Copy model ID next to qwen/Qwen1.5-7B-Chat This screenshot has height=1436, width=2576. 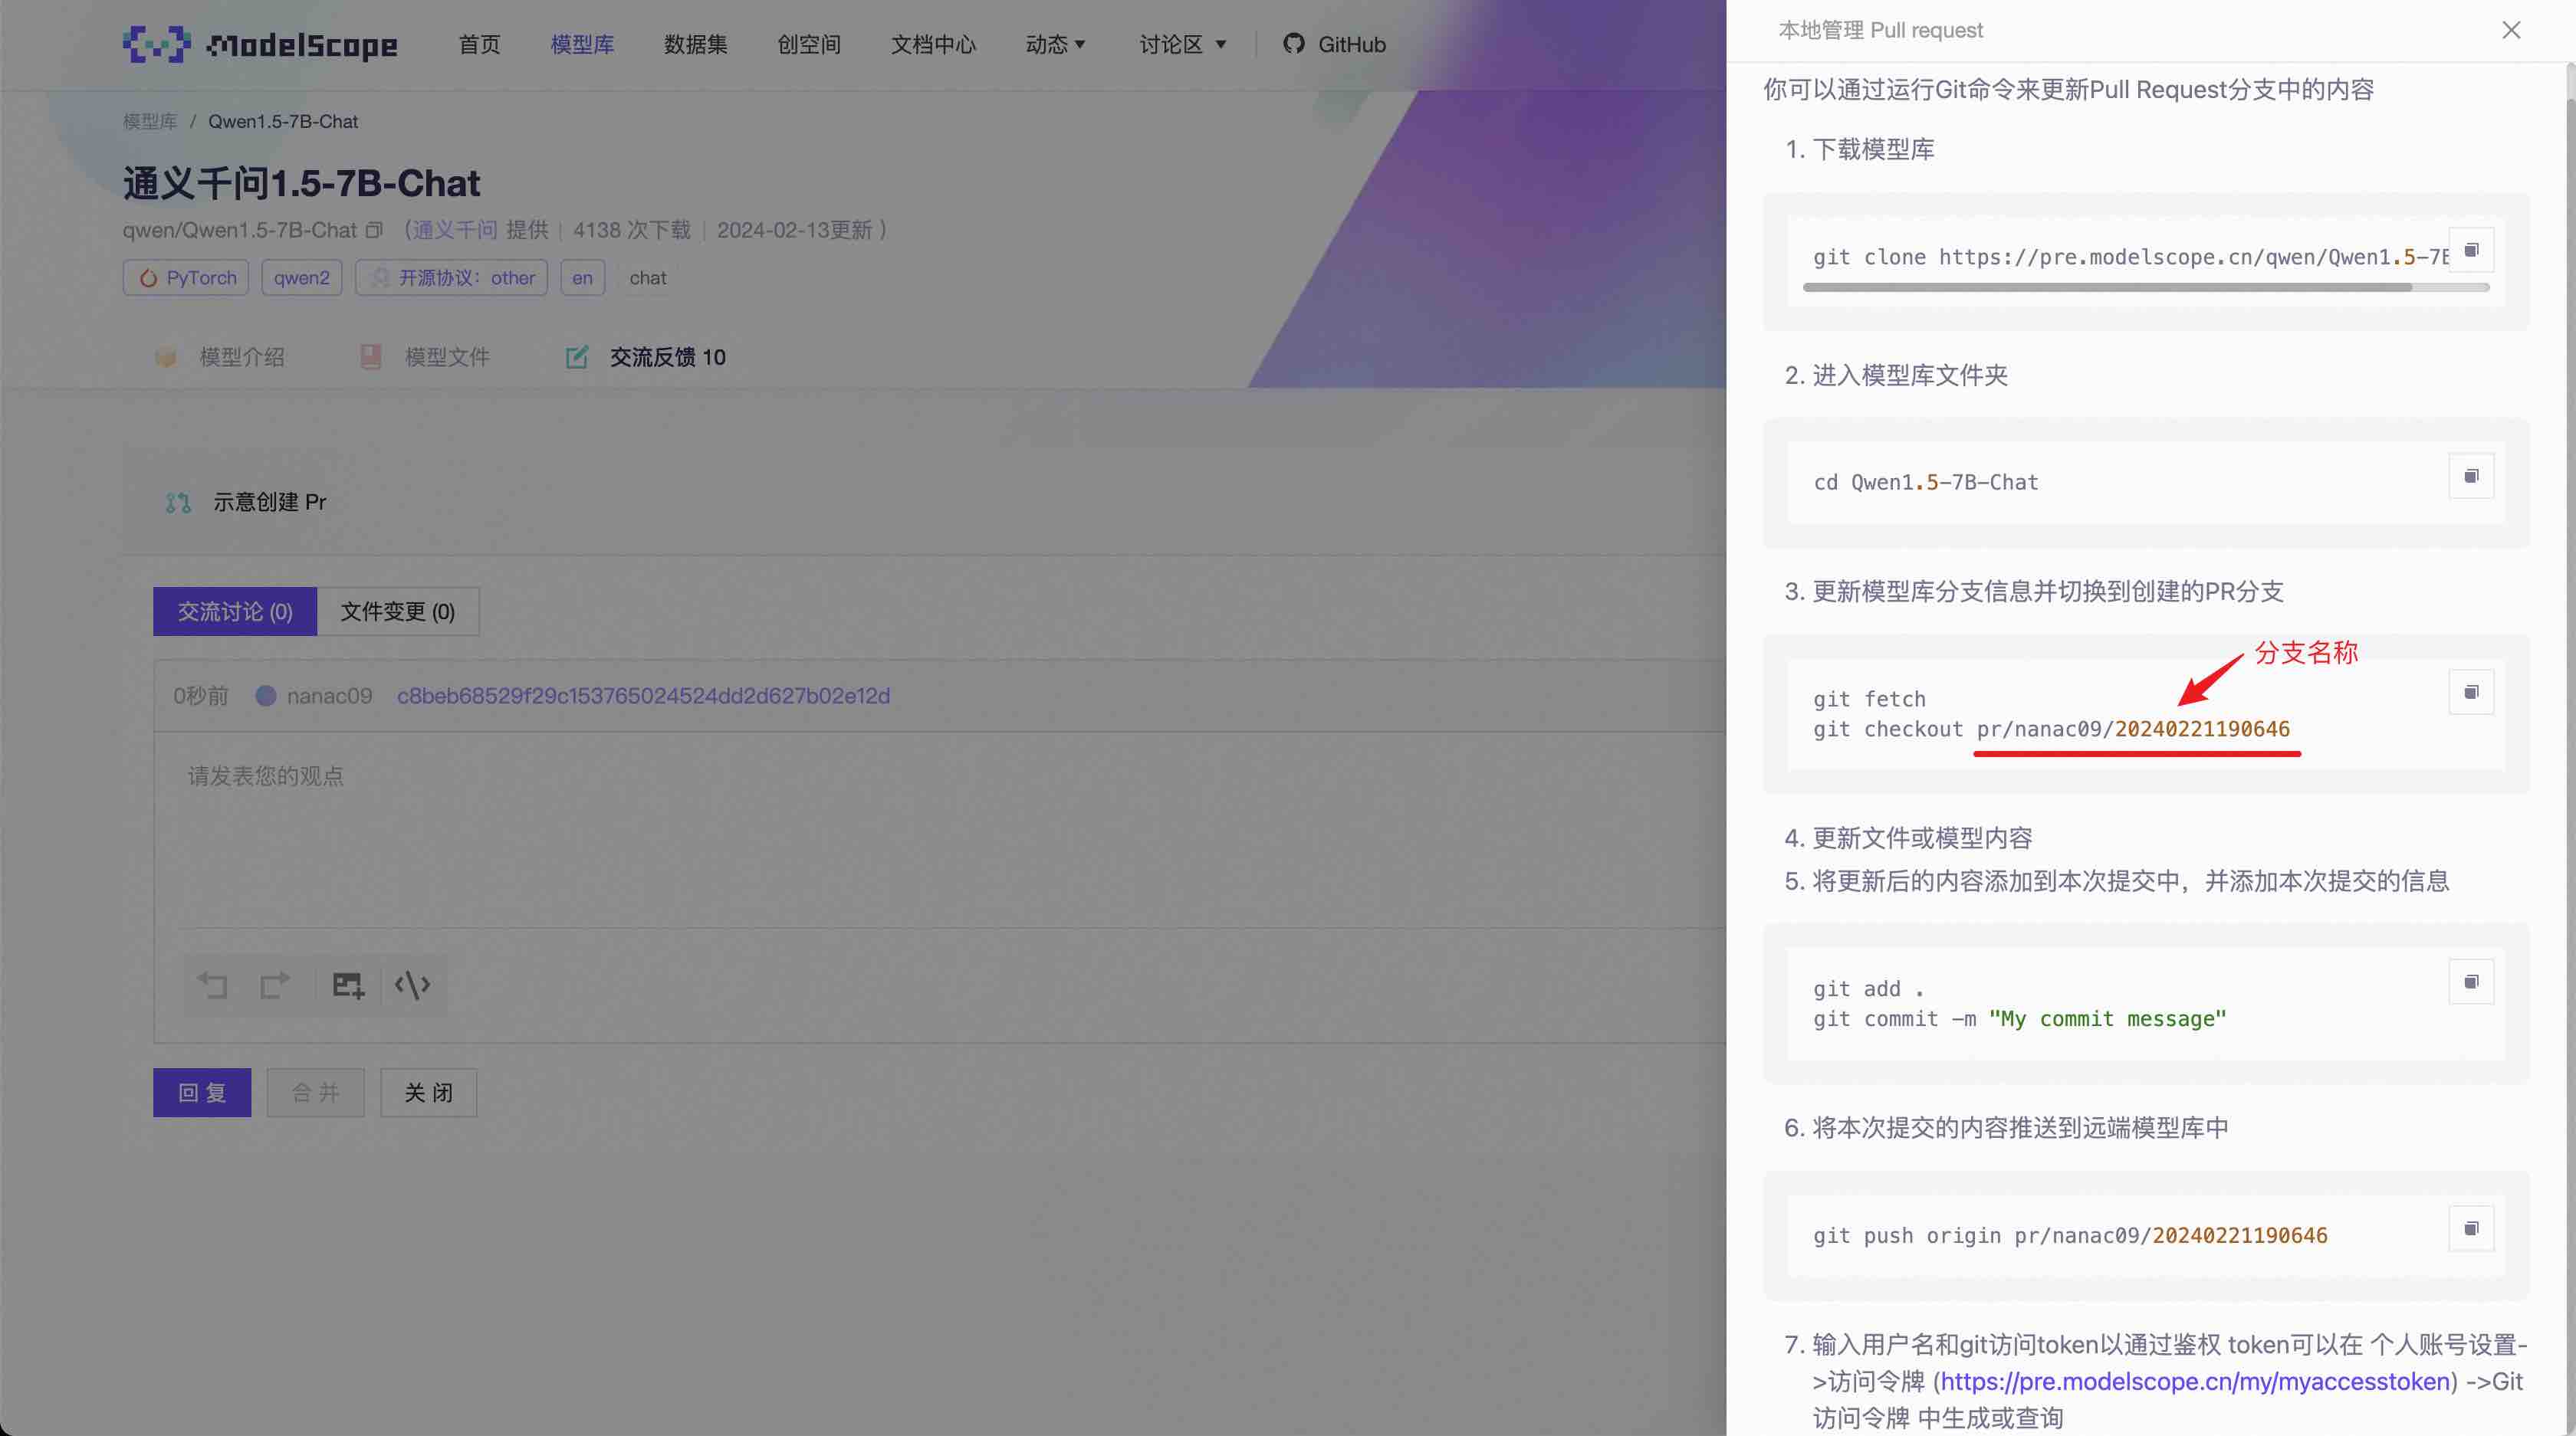click(374, 231)
